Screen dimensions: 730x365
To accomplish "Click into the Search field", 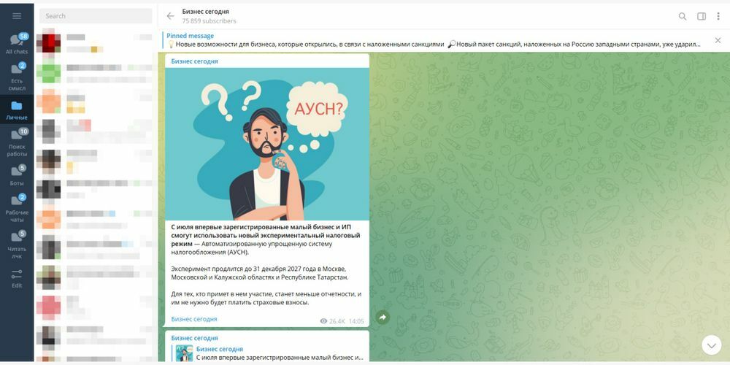I will coord(96,16).
